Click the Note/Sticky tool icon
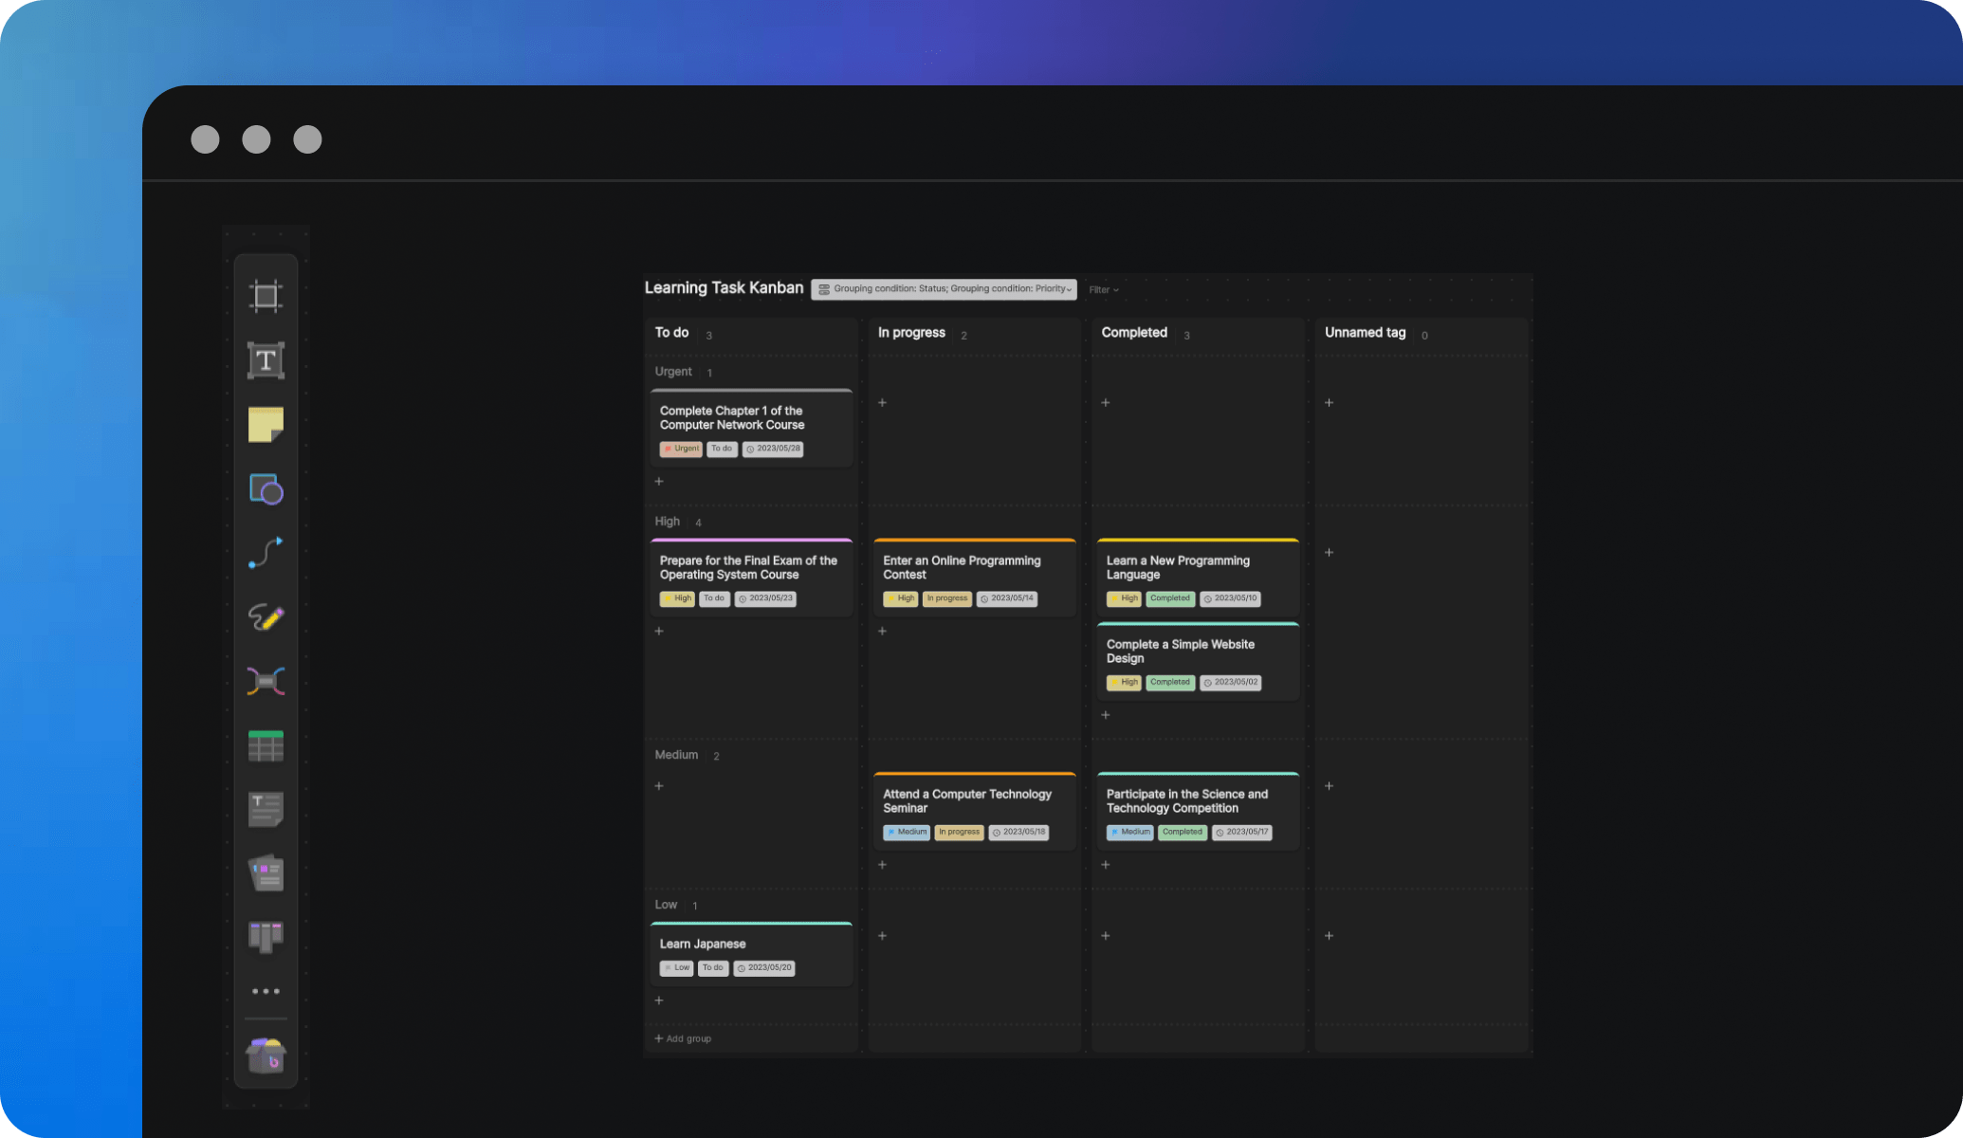The height and width of the screenshot is (1138, 1963). pos(266,424)
